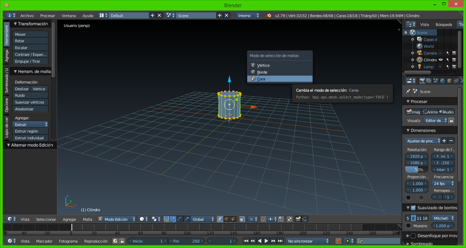Collapse the Dimensiones panel
This screenshot has width=466, height=248.
click(x=408, y=130)
